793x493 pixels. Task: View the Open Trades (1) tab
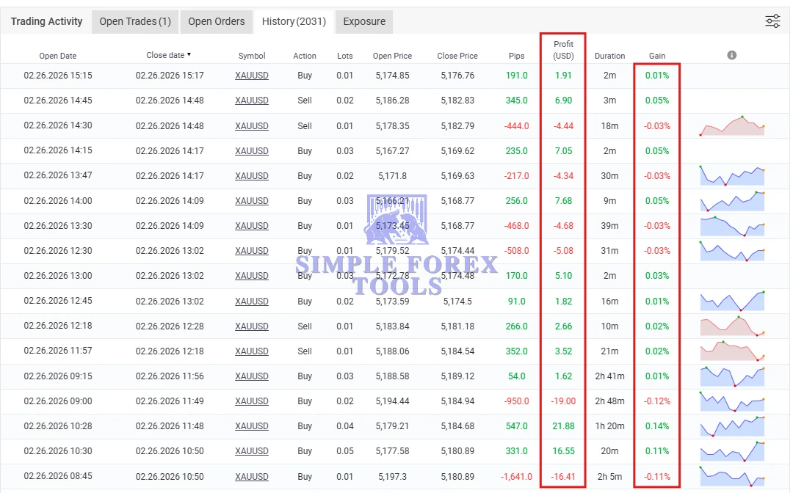134,22
